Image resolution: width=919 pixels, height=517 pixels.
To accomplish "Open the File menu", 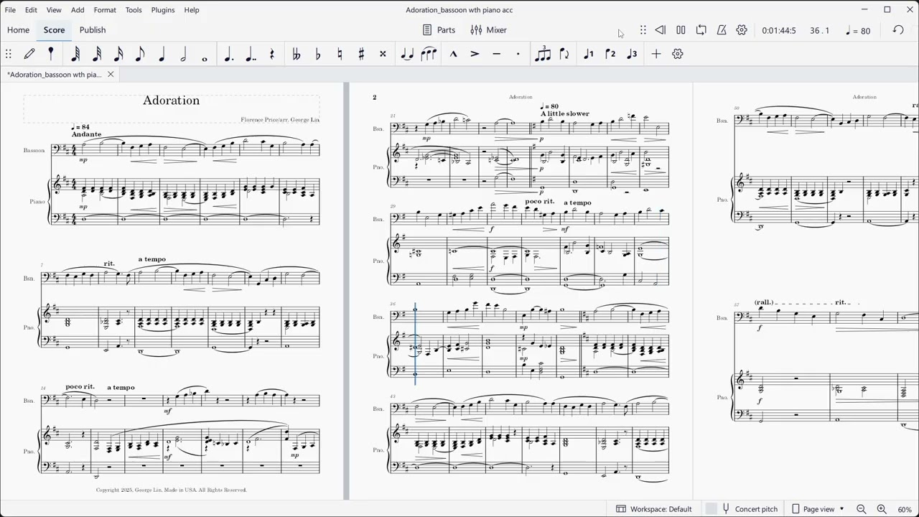I will pyautogui.click(x=10, y=10).
